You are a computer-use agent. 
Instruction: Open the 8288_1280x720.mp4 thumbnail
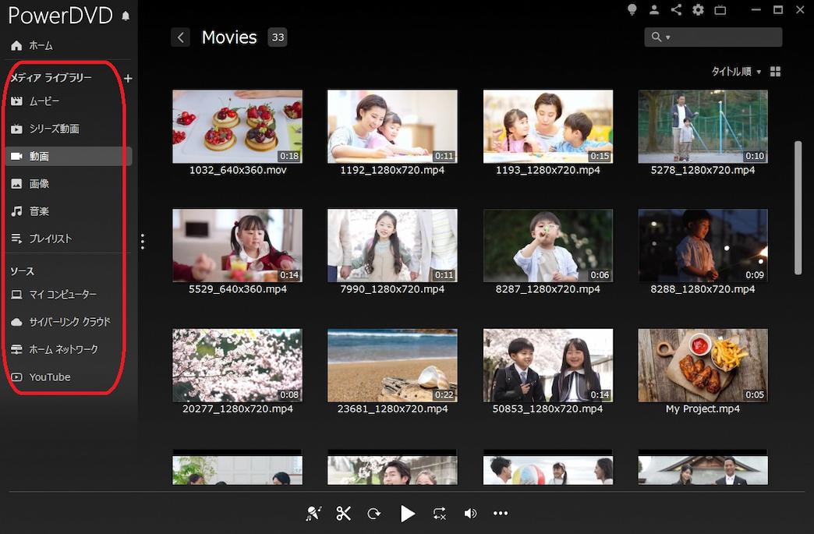[x=703, y=246]
